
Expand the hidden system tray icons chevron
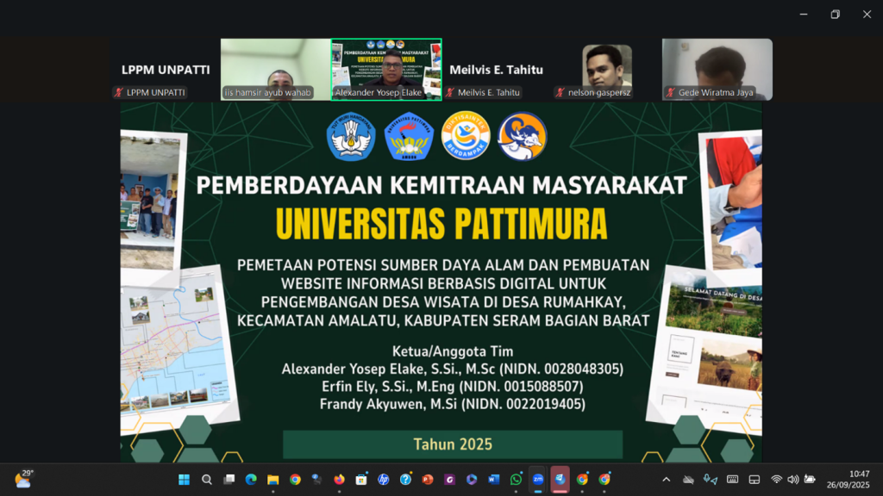666,480
